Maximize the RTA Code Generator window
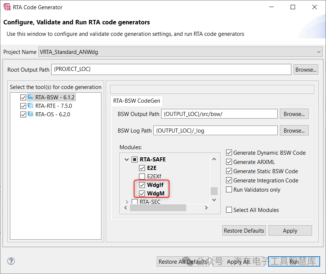Screen dimensions: 326x274 (293, 7)
